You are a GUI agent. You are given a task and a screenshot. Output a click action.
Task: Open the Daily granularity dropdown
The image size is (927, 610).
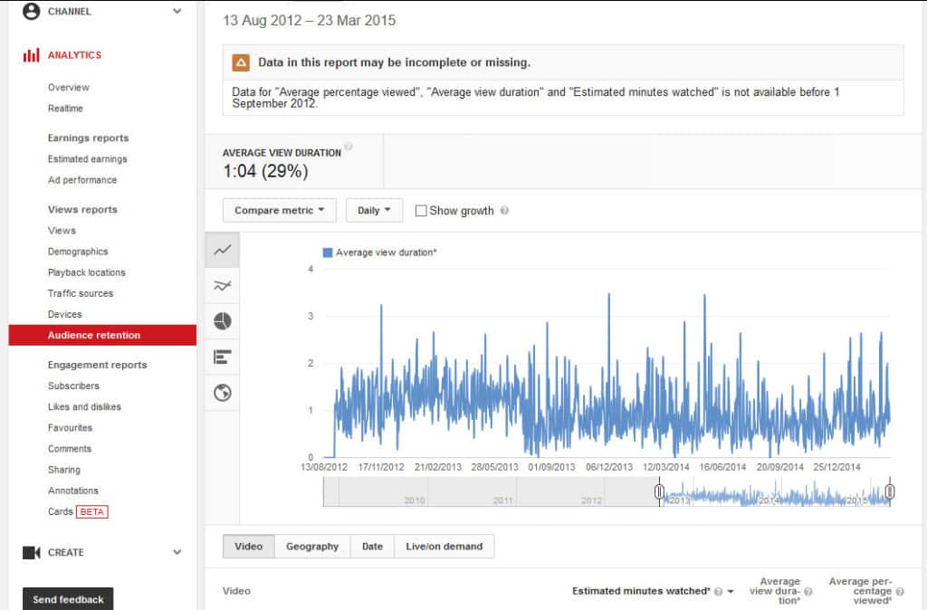(374, 211)
